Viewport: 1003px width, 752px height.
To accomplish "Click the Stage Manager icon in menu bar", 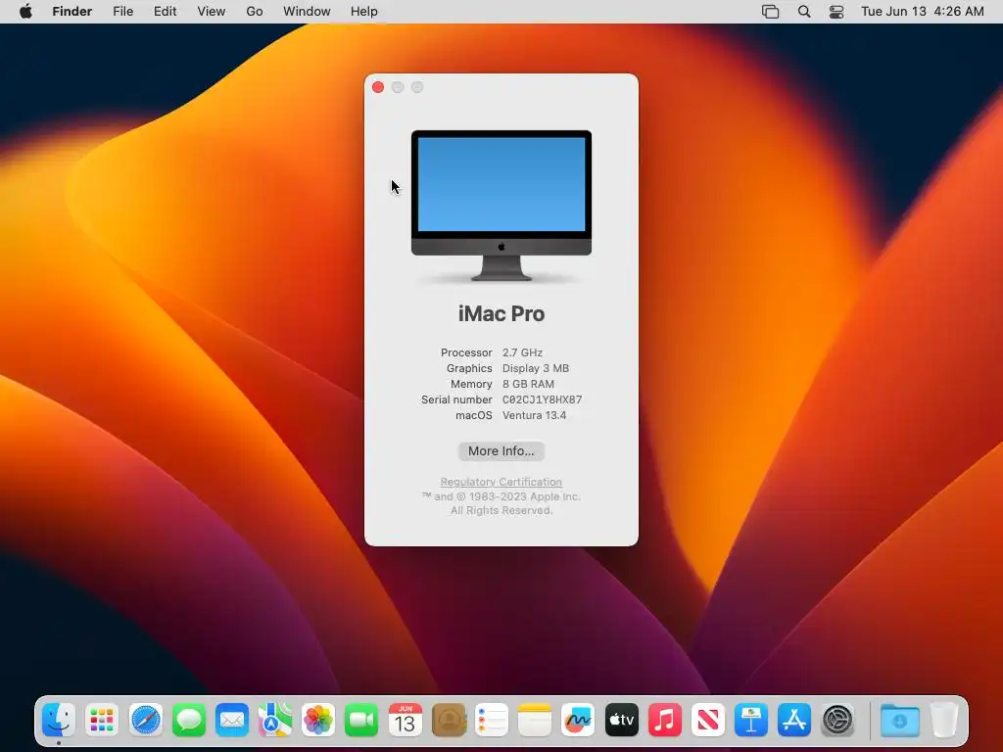I will click(x=770, y=12).
